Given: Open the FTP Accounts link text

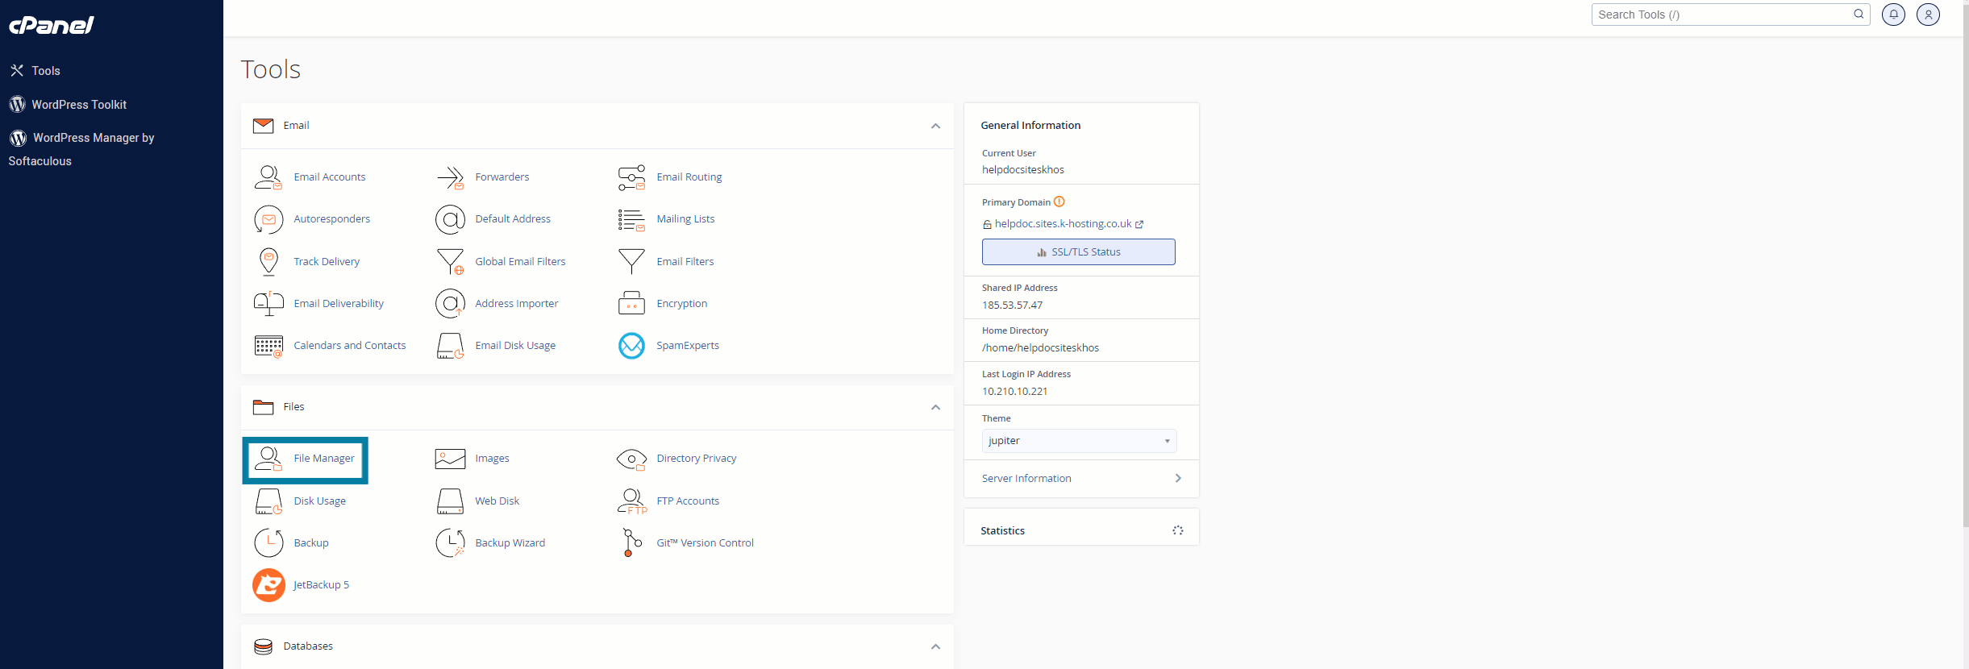Looking at the screenshot, I should pyautogui.click(x=688, y=501).
